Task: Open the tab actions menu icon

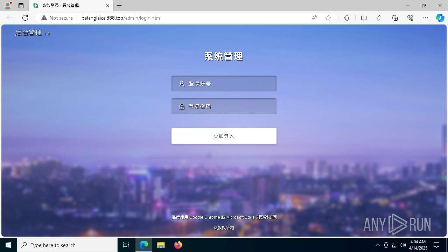Action: pos(21,6)
